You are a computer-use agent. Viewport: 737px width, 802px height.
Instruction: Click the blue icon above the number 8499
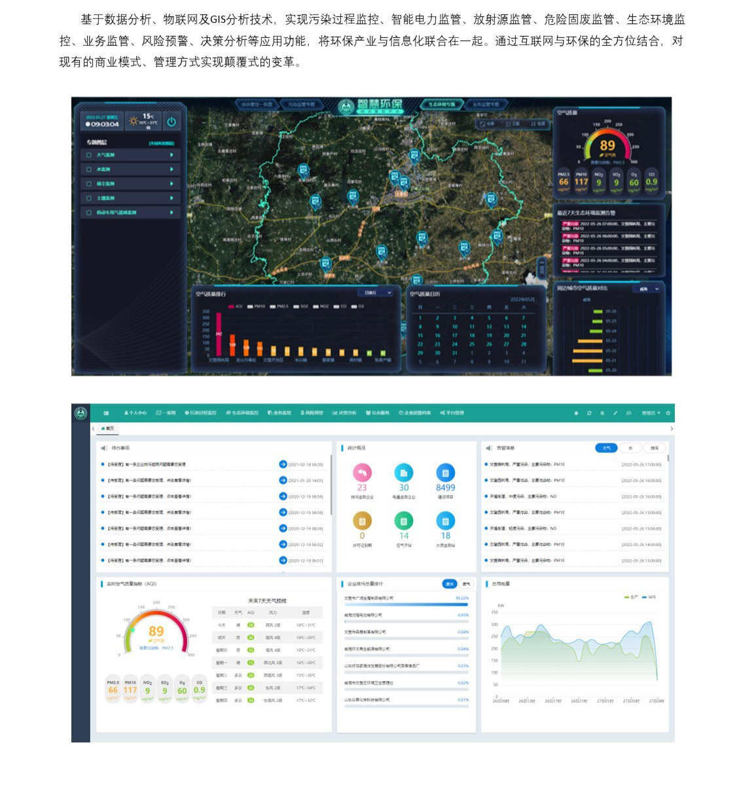coord(445,472)
